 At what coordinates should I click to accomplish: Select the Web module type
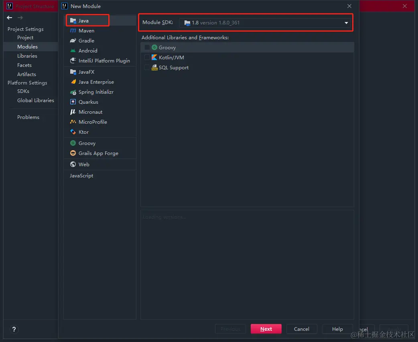point(100,164)
